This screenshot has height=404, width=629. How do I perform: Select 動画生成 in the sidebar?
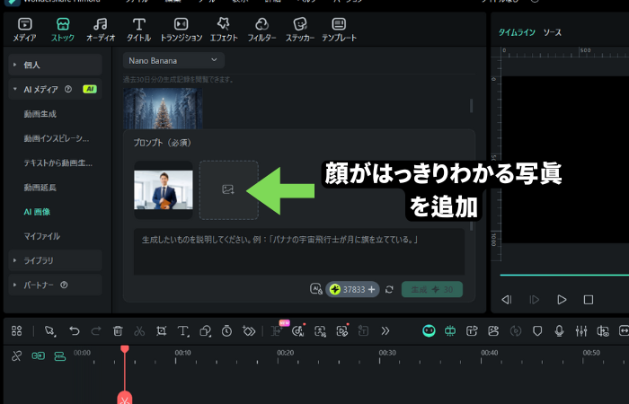pos(40,114)
